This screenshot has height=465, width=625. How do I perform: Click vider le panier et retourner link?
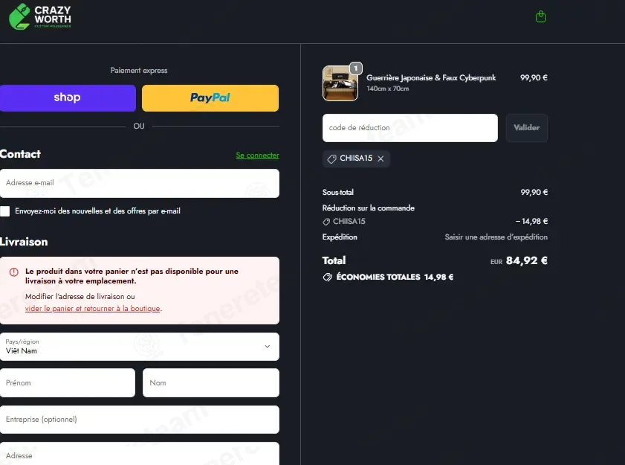tap(92, 309)
